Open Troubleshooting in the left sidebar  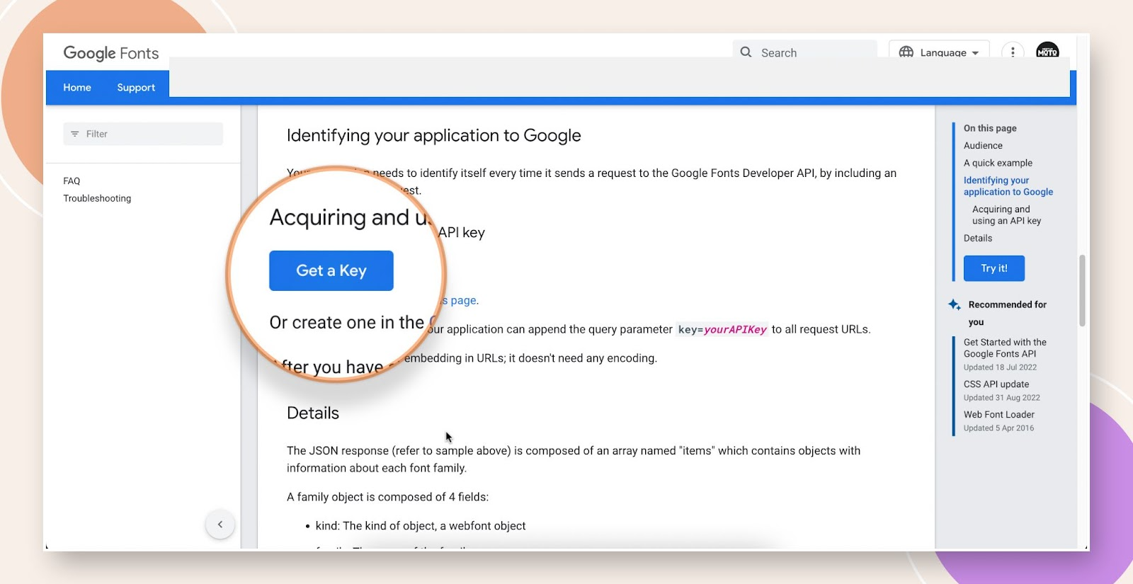(x=97, y=198)
